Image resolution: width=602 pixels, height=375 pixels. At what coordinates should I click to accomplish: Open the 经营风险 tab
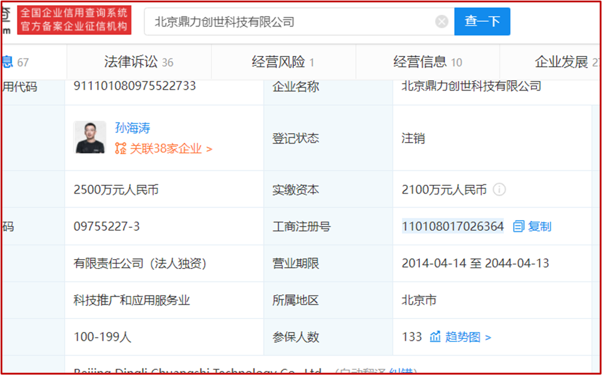tap(282, 62)
